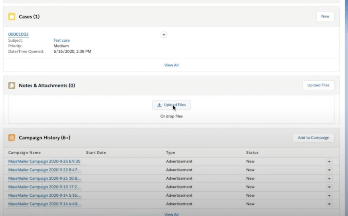Open the Test case subject link
This screenshot has height=216, width=348.
point(62,40)
